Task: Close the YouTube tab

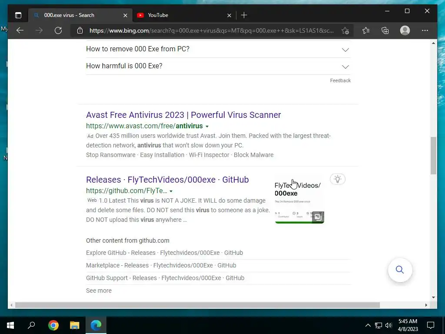Action: [x=229, y=15]
